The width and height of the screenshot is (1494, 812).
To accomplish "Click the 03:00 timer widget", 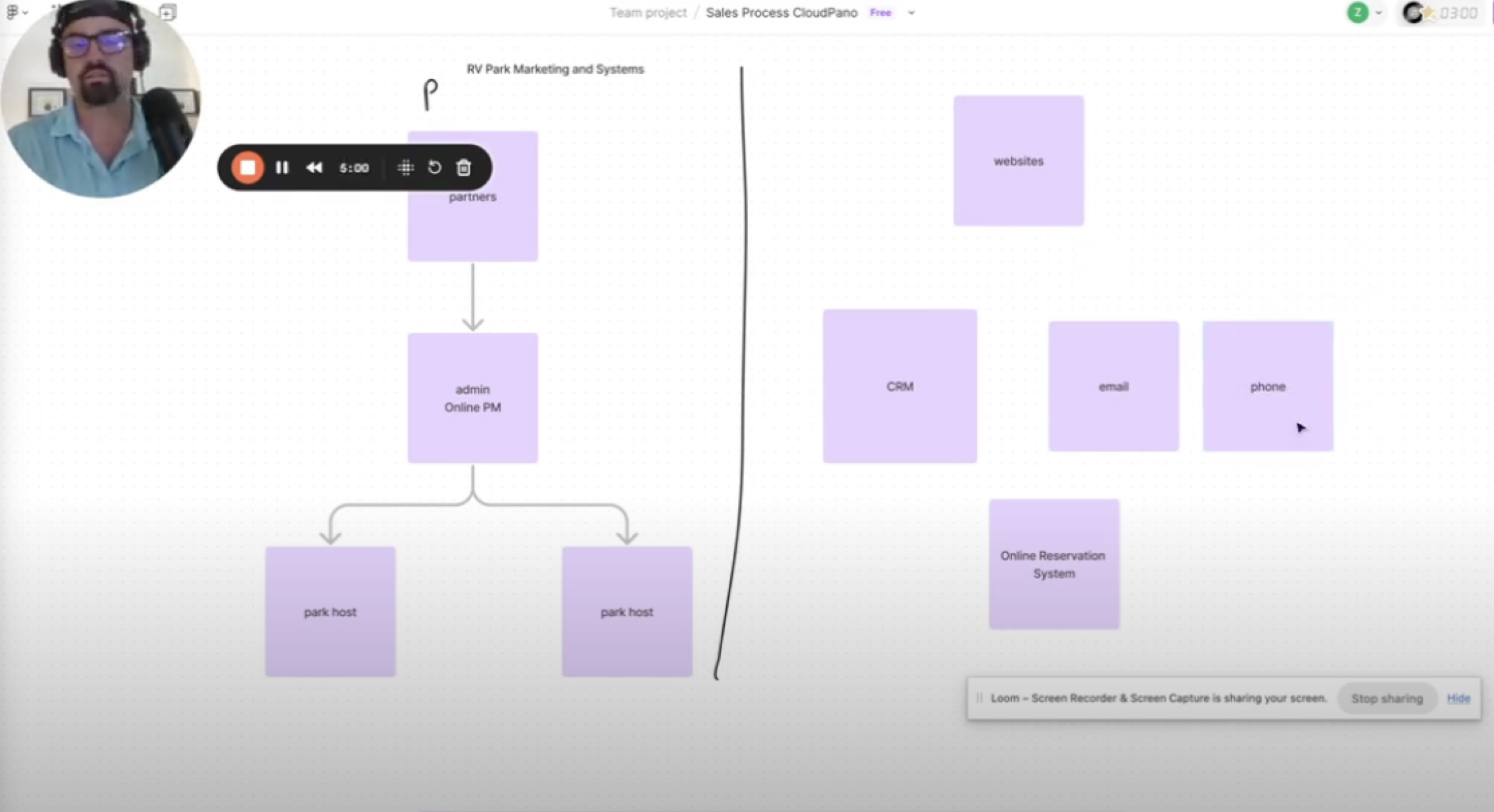I will click(x=1458, y=13).
